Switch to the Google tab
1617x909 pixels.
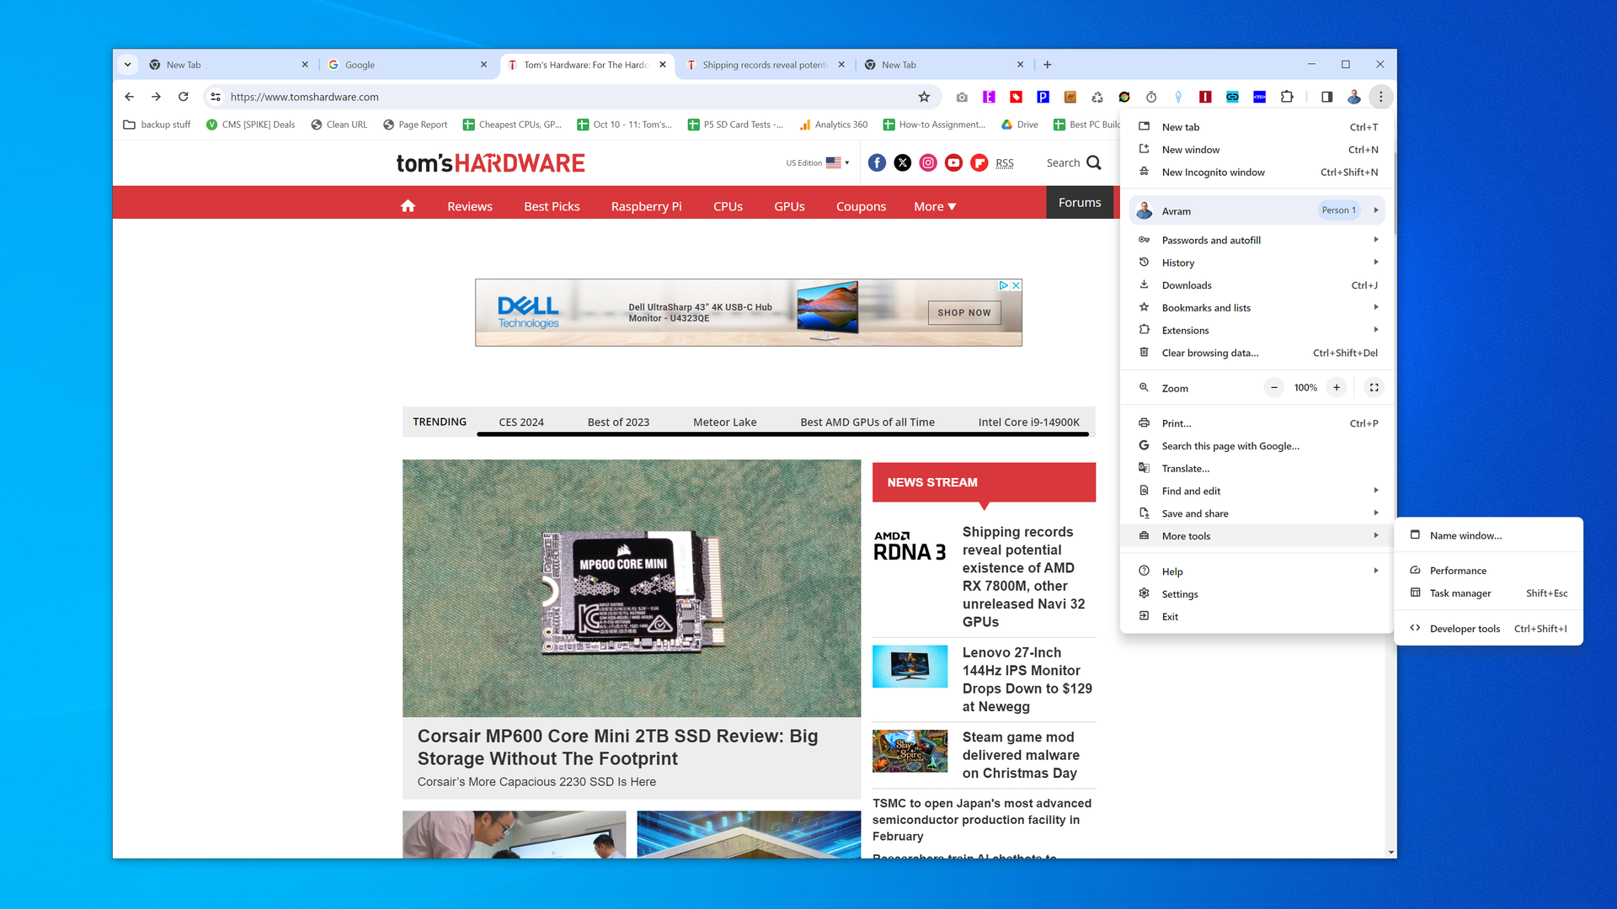click(396, 64)
